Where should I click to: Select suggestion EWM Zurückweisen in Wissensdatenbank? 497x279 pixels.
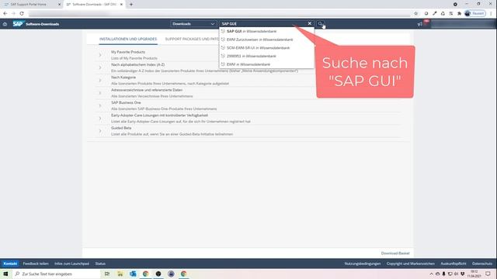(x=266, y=40)
